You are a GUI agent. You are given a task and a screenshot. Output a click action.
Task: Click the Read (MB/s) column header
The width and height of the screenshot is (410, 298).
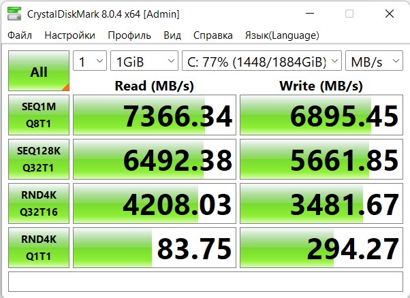155,86
